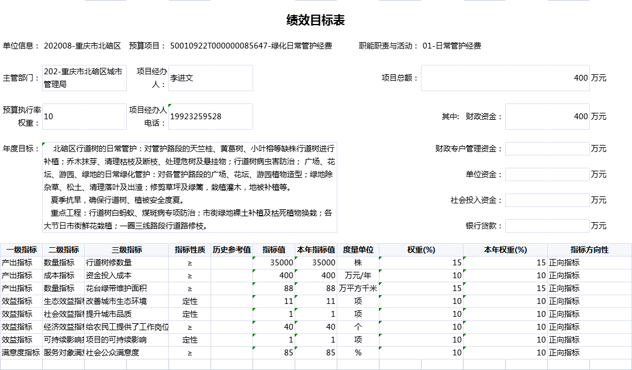
Task: Click the 本年指标值 column header
Action: [316, 250]
